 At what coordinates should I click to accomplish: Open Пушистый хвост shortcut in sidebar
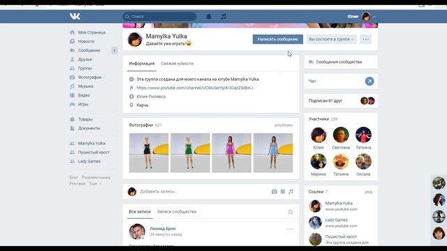click(x=94, y=152)
